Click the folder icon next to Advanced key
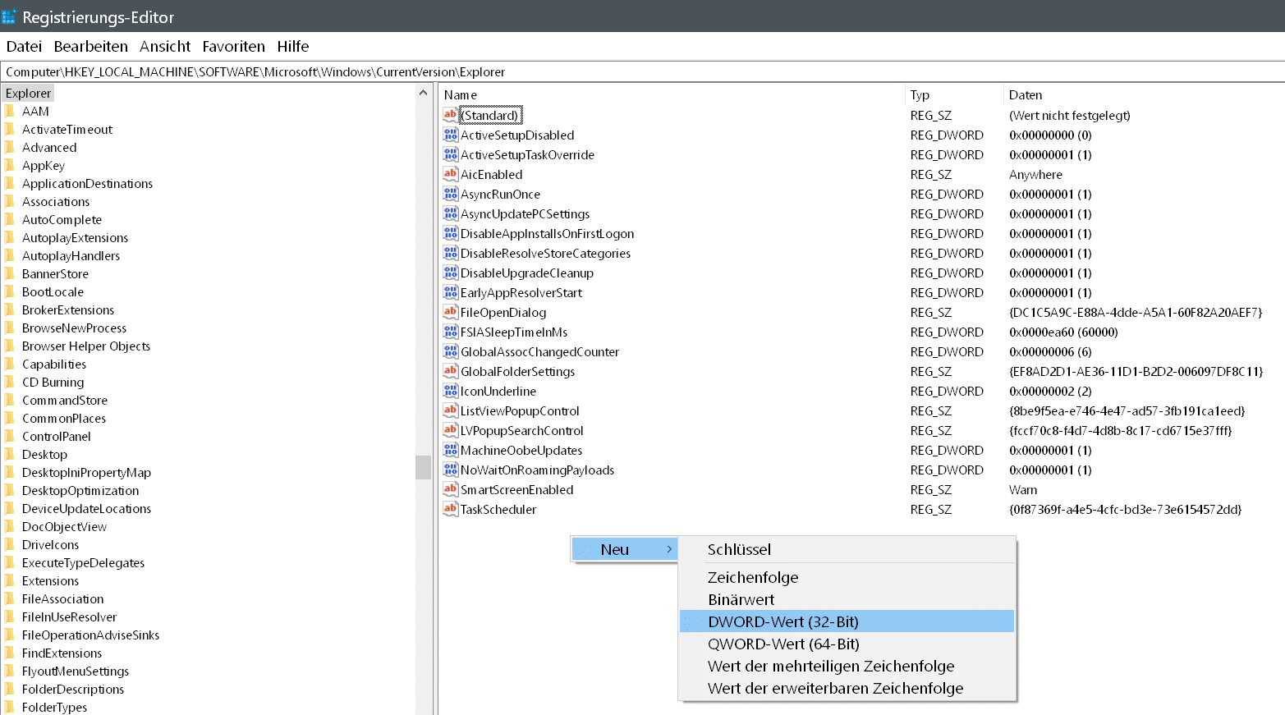The image size is (1285, 715). 10,148
